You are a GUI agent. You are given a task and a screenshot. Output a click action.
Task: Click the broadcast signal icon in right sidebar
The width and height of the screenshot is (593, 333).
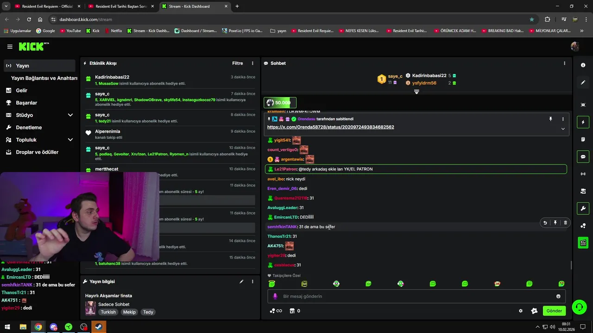click(583, 174)
